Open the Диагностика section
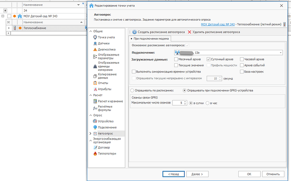291x181 pixels. (x=106, y=49)
